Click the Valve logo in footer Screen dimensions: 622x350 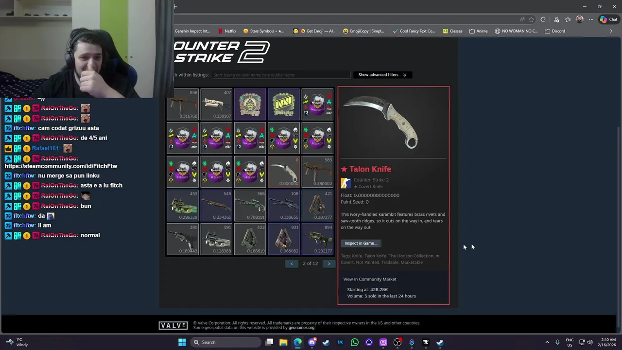coord(173,326)
